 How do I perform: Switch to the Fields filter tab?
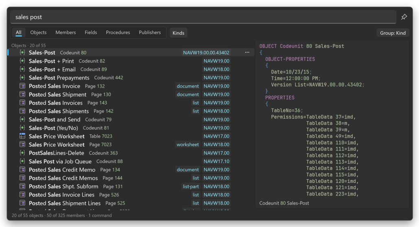click(91, 32)
